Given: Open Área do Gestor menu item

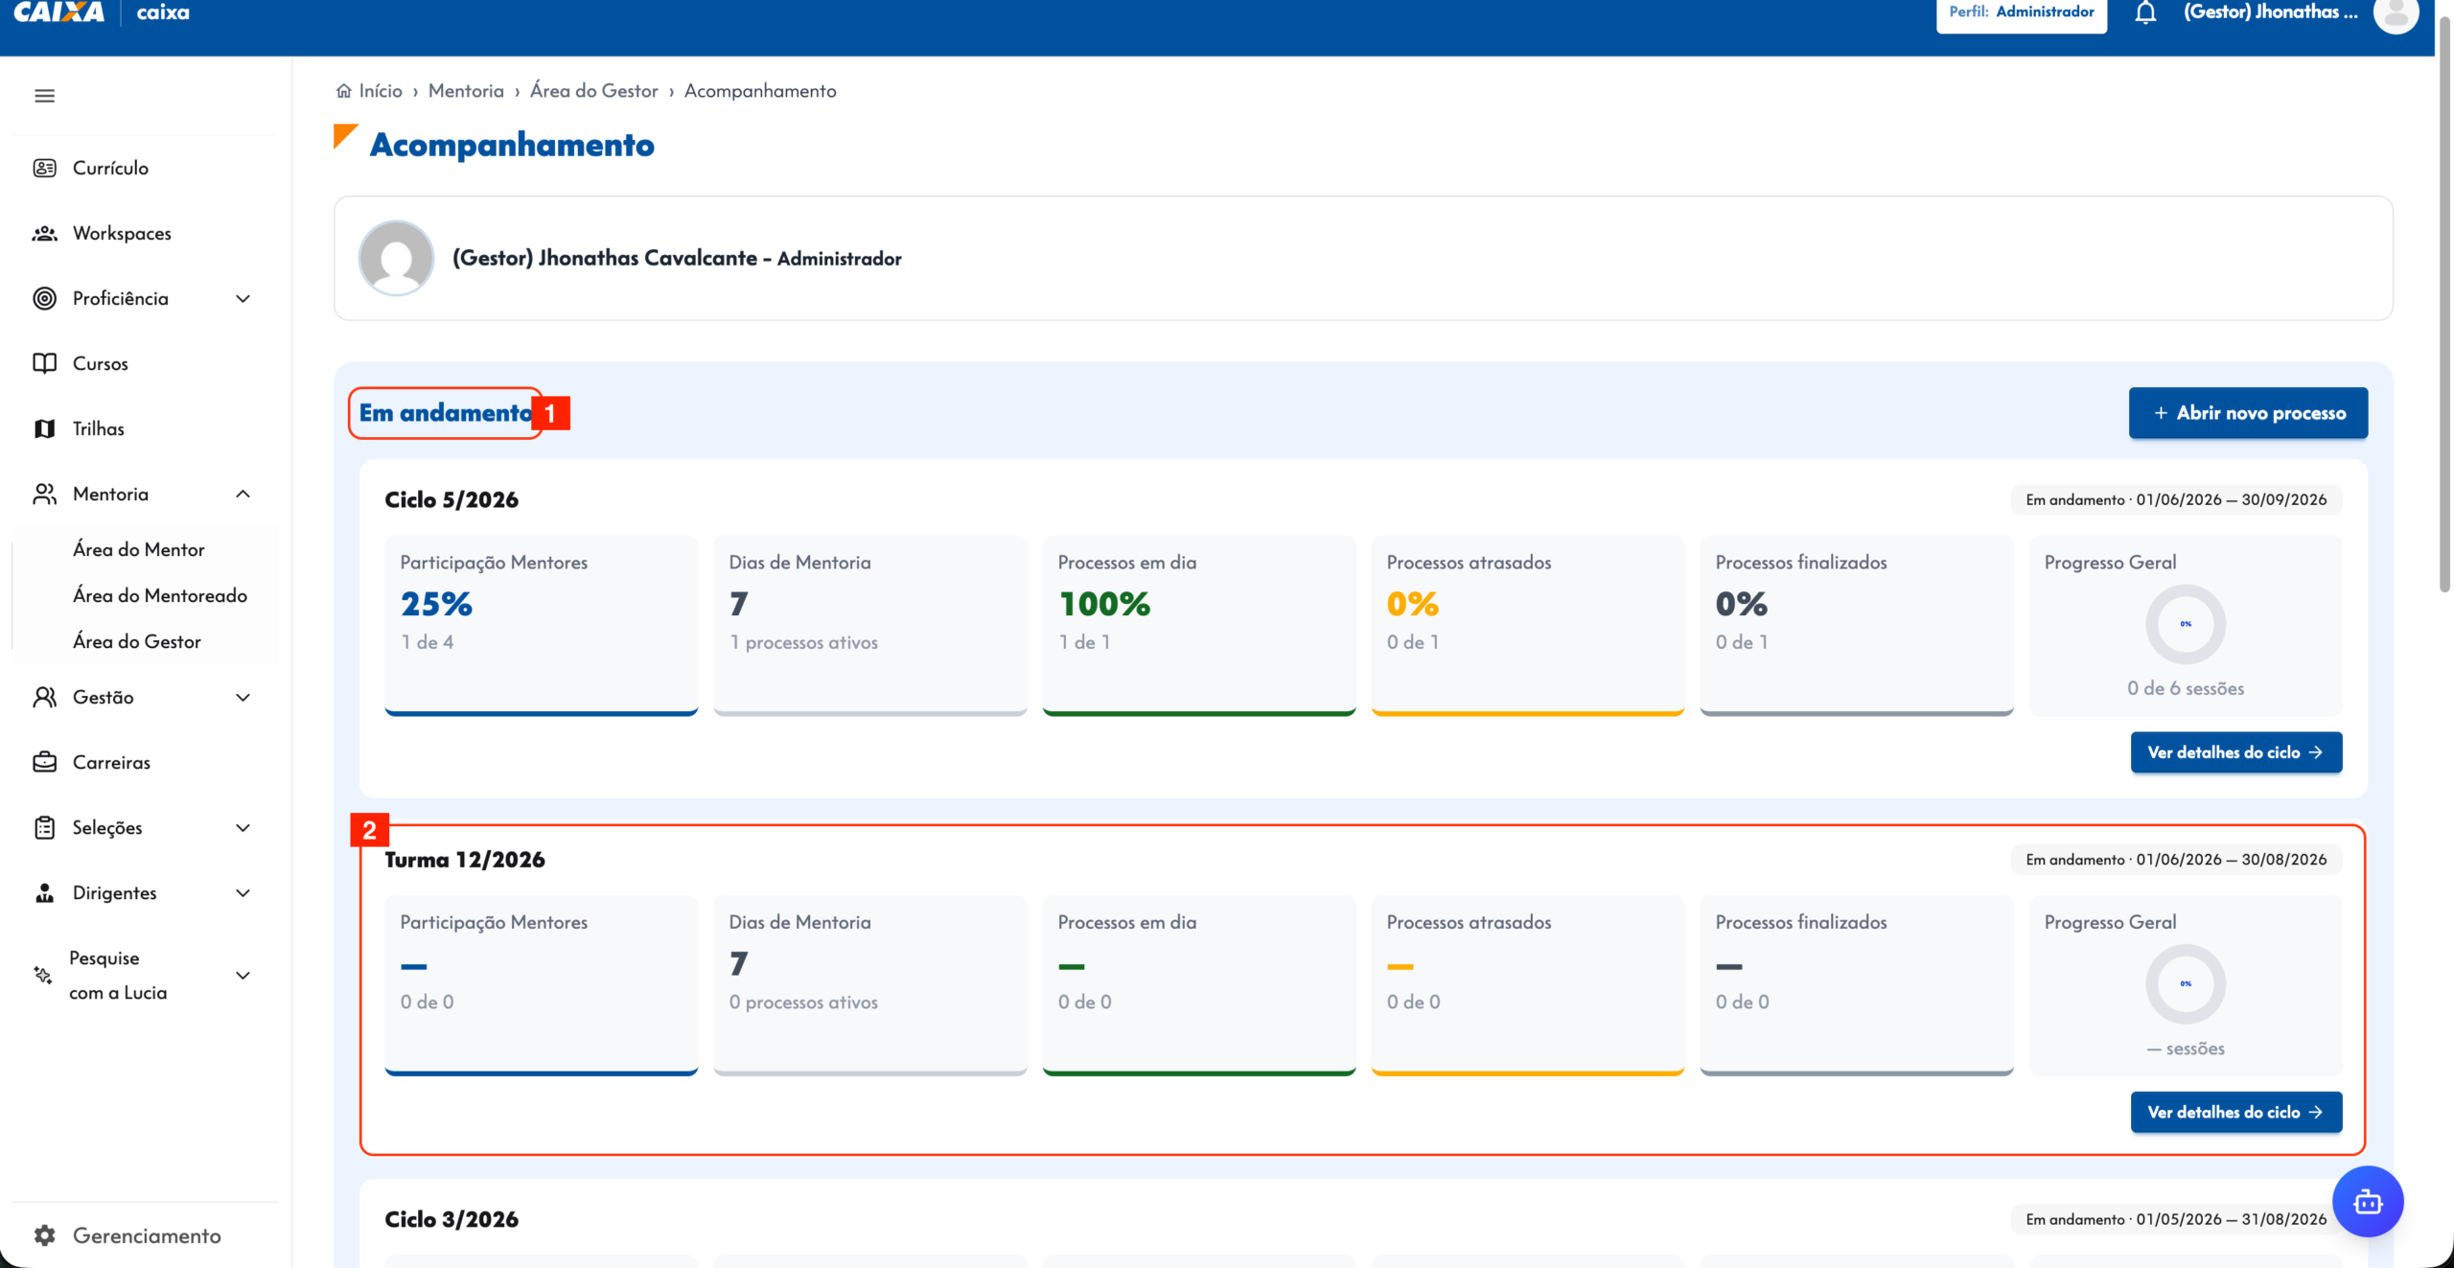Looking at the screenshot, I should [x=137, y=641].
